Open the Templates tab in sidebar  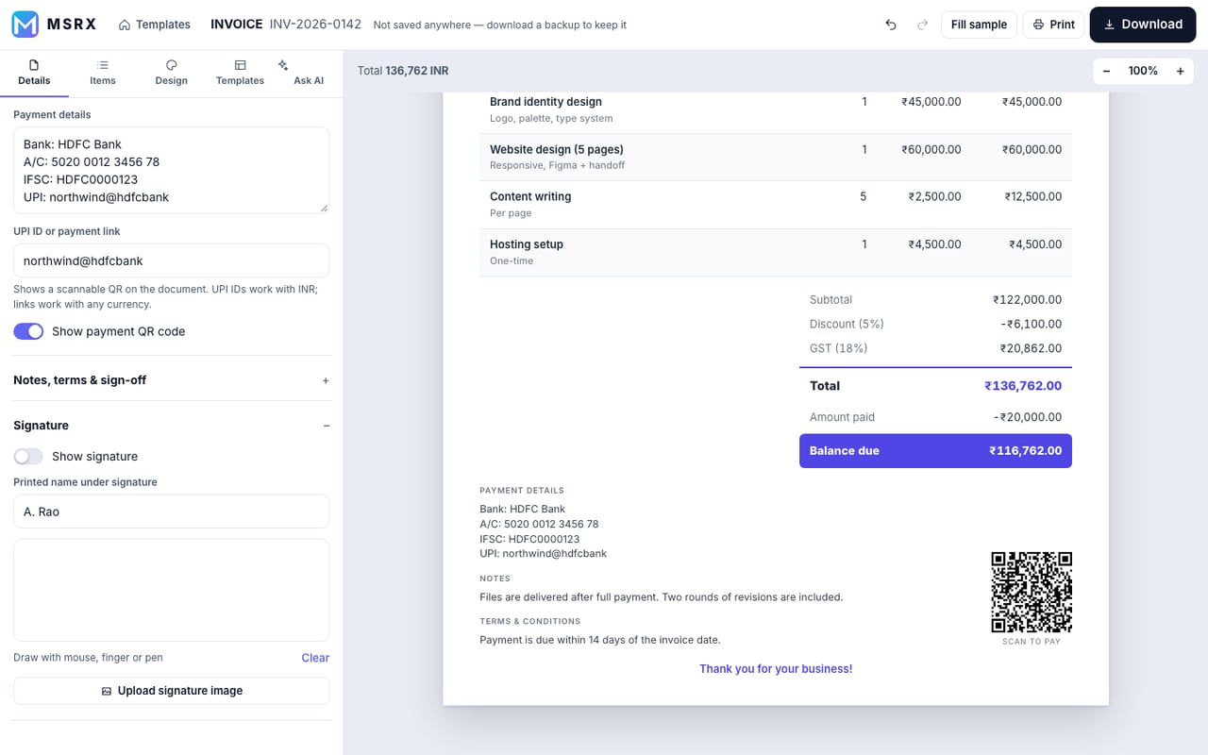(x=240, y=73)
